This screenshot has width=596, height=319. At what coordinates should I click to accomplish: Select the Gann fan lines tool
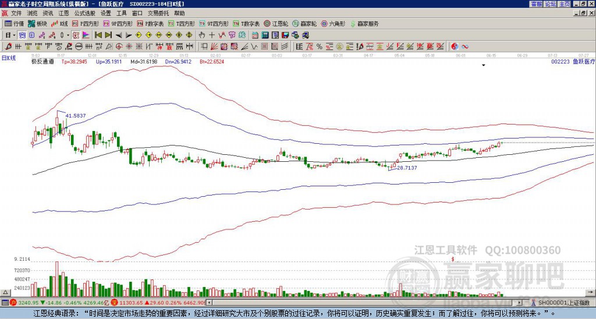(x=214, y=47)
